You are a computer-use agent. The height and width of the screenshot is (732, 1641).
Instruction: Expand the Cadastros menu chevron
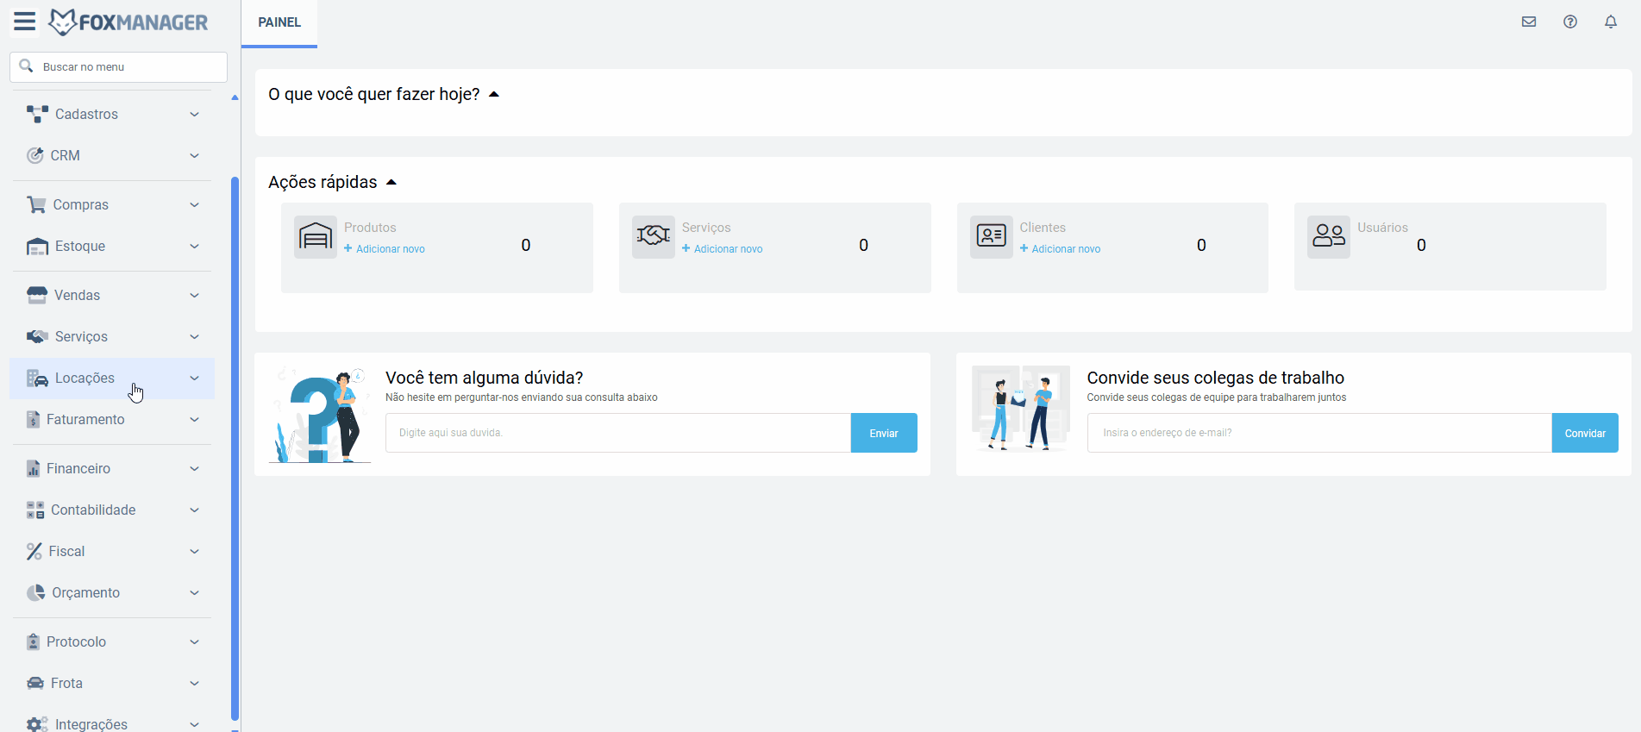(x=195, y=115)
